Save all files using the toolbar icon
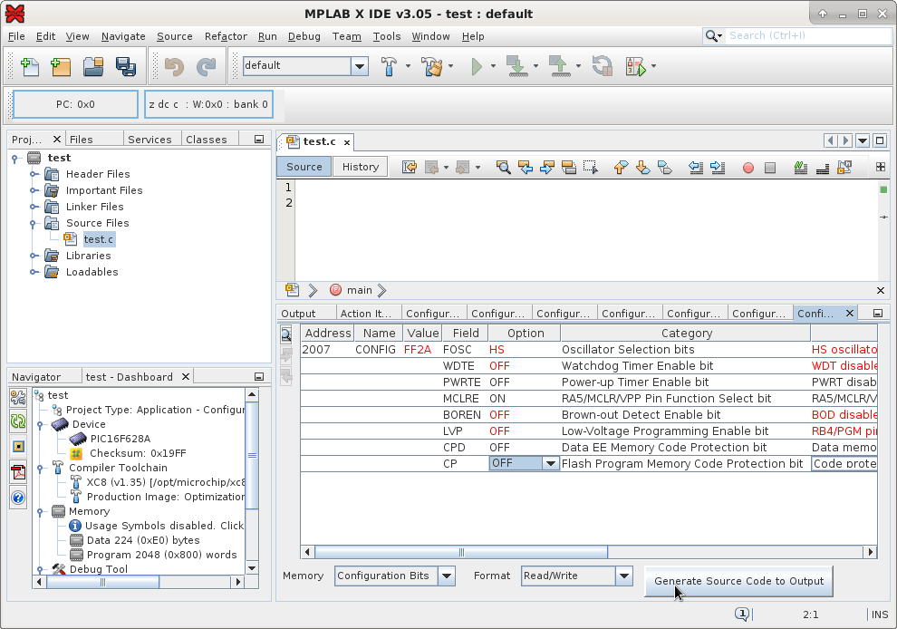This screenshot has height=629, width=897. [x=125, y=66]
